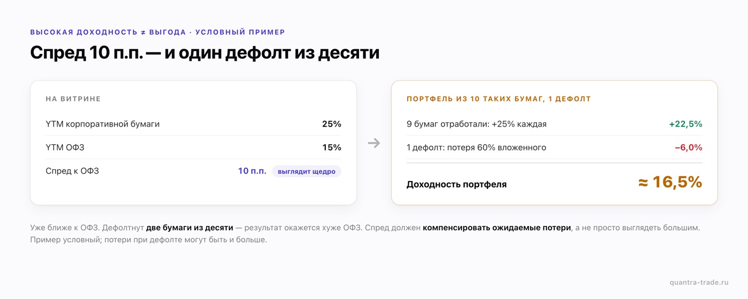748x299 pixels.
Task: Click the main heading 'Спред 10 п.п.'
Action: tap(205, 52)
